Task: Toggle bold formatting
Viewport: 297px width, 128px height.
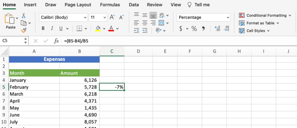Action: tap(43, 29)
